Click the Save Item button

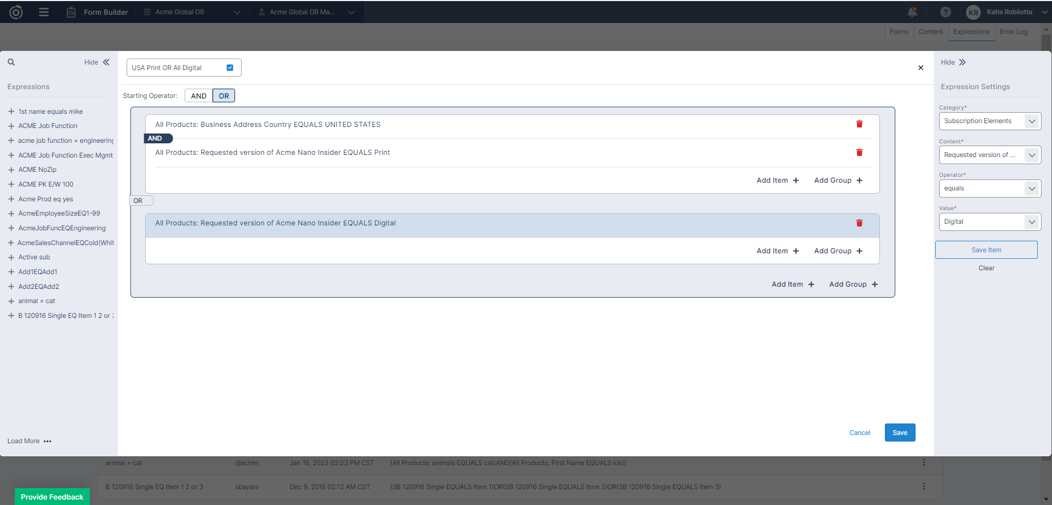pyautogui.click(x=986, y=250)
